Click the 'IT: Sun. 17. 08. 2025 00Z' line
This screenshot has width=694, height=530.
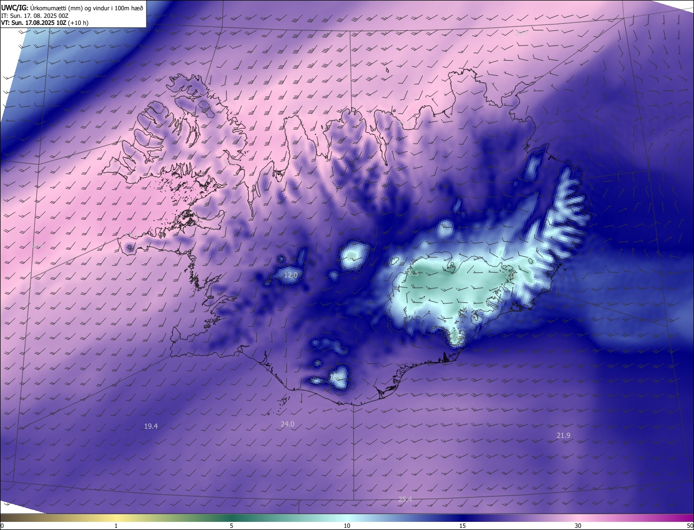click(35, 16)
